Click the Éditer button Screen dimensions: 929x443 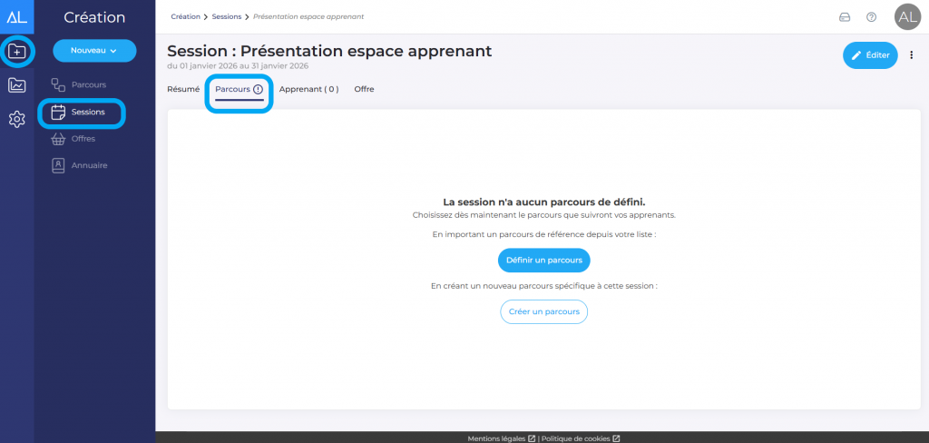coord(869,55)
